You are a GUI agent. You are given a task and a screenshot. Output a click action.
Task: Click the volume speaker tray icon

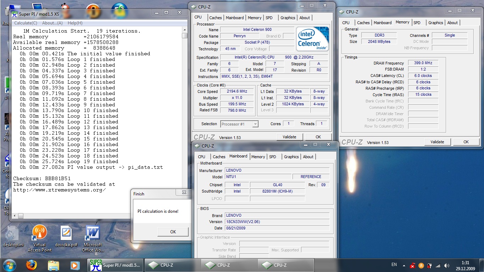click(447, 265)
